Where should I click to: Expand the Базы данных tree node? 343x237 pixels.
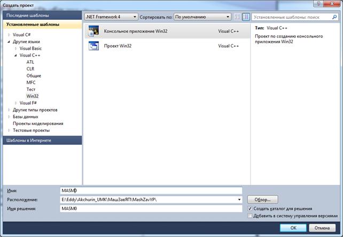9,117
